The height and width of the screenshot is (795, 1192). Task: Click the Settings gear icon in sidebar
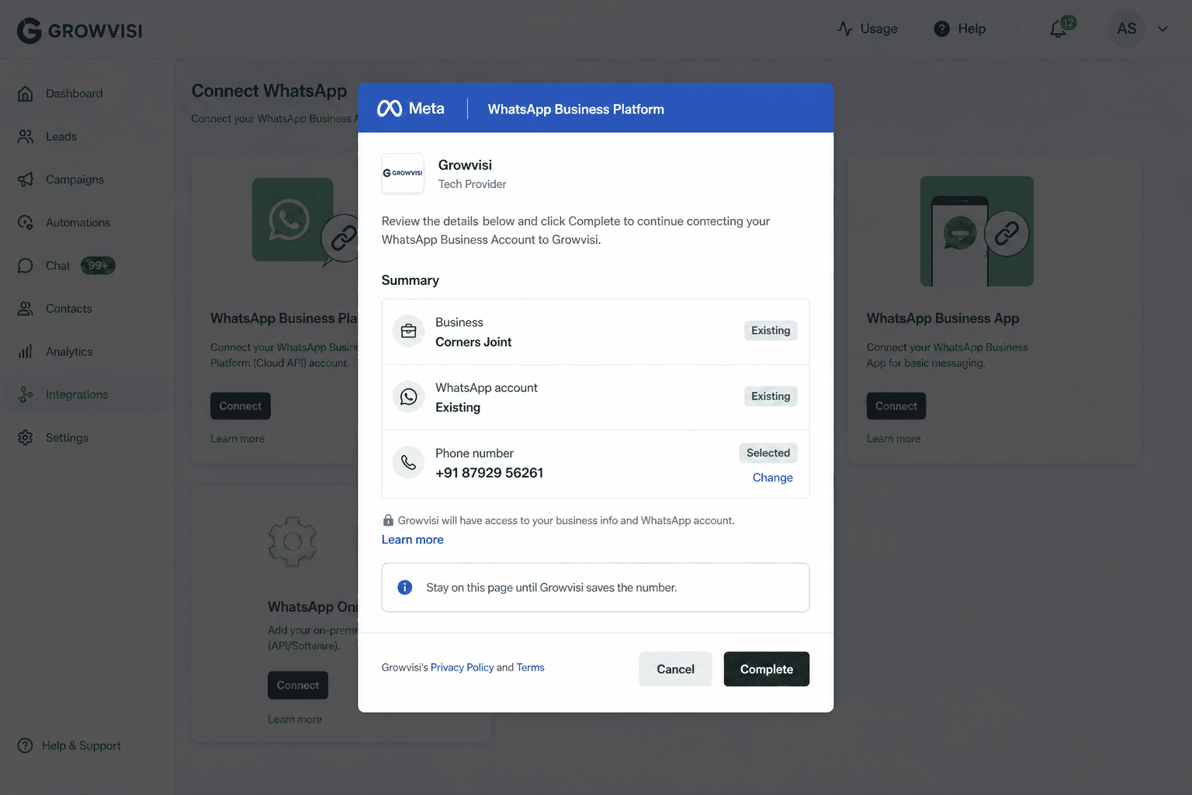26,438
